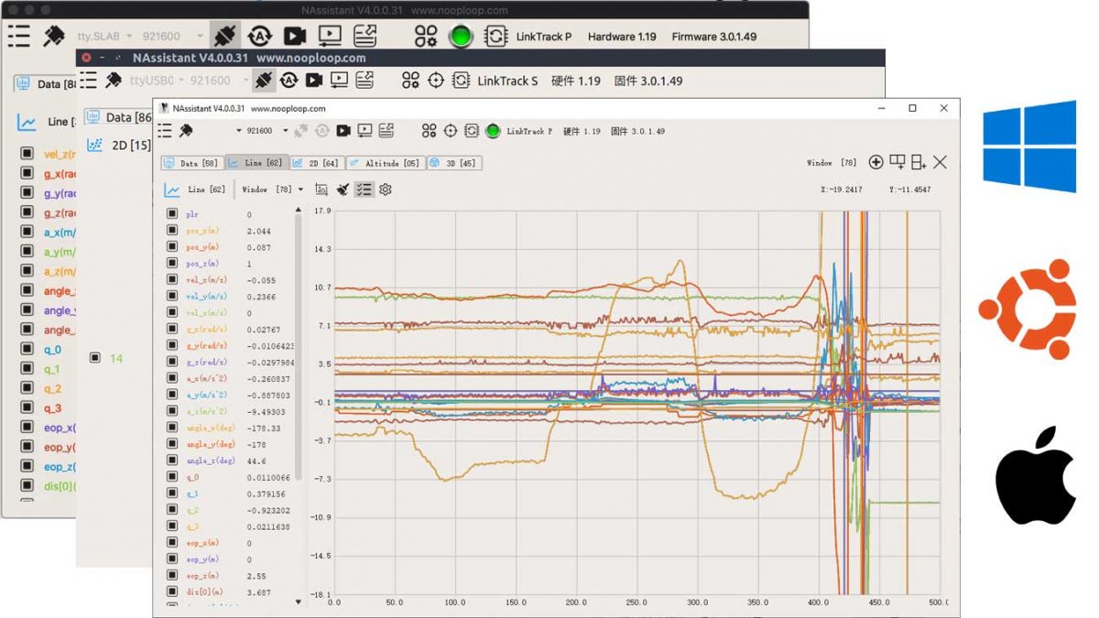Click the green connection status indicator in front window
This screenshot has height=618, width=1099.
coord(493,131)
